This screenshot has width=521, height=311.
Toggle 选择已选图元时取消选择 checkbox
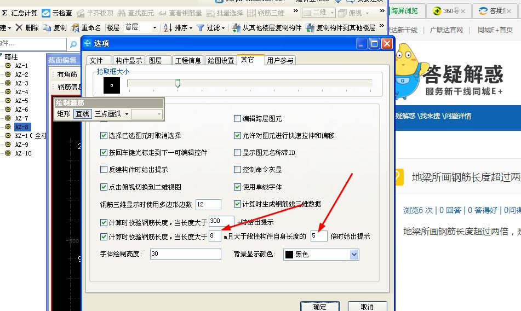pos(104,135)
